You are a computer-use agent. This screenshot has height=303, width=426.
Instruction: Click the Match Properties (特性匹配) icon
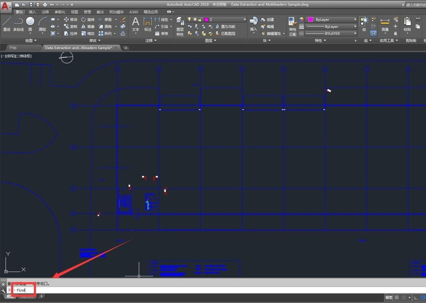pyautogui.click(x=292, y=26)
